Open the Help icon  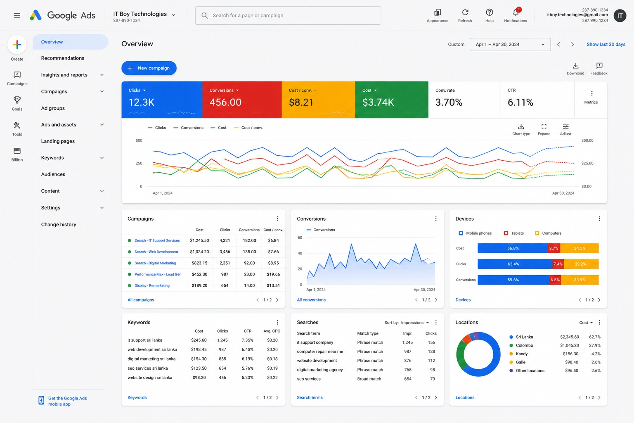coord(490,15)
